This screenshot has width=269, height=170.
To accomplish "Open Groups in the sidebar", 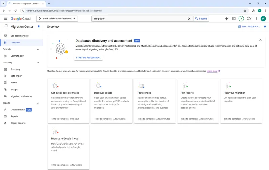I will click(x=22, y=90).
